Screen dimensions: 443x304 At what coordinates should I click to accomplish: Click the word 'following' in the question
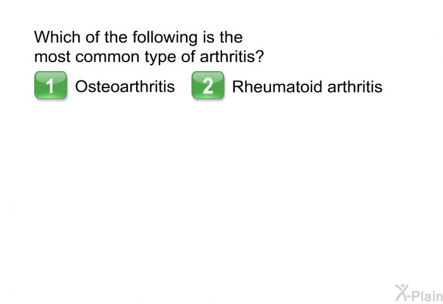click(165, 37)
